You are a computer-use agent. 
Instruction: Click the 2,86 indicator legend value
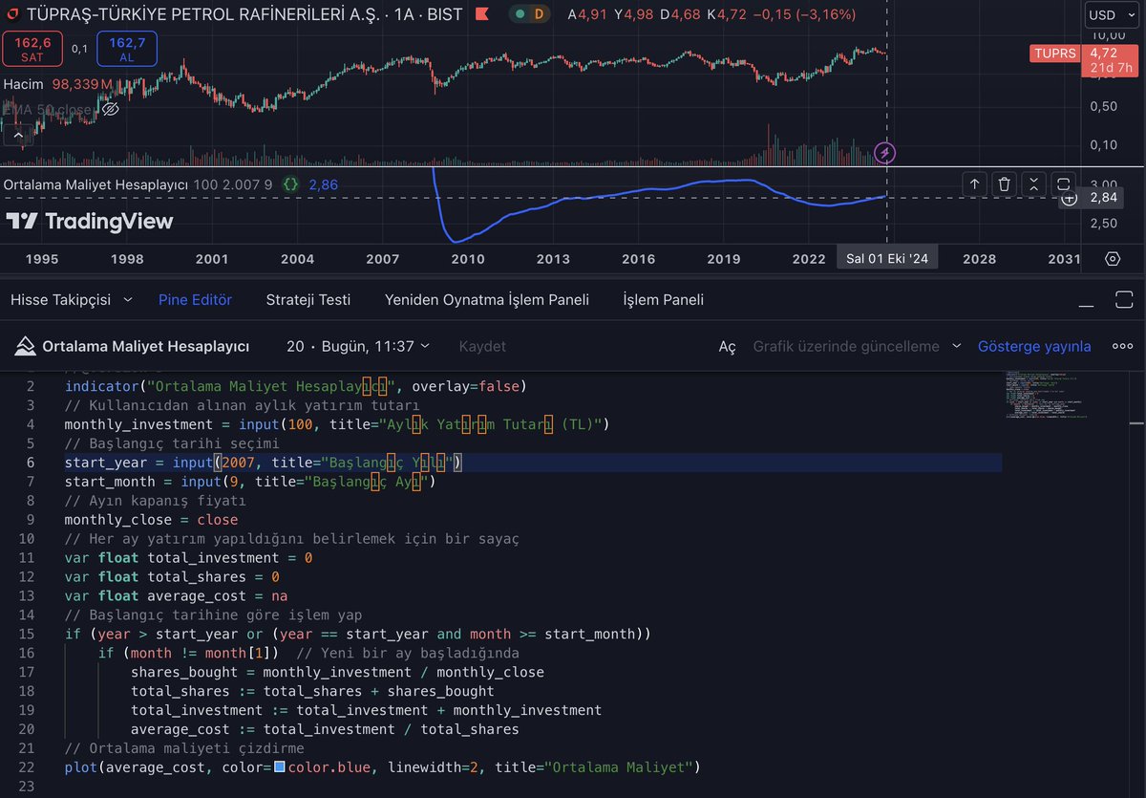[323, 183]
